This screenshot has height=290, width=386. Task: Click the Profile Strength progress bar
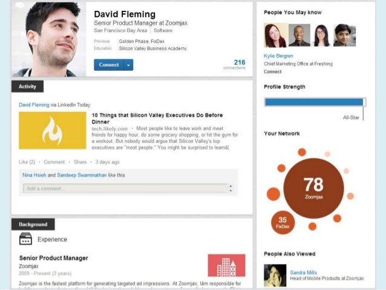click(x=315, y=102)
